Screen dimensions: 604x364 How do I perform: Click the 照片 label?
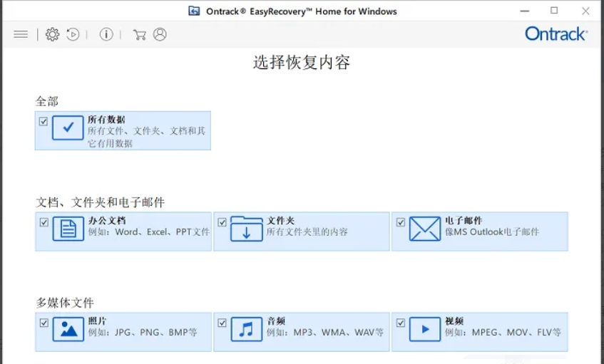98,321
